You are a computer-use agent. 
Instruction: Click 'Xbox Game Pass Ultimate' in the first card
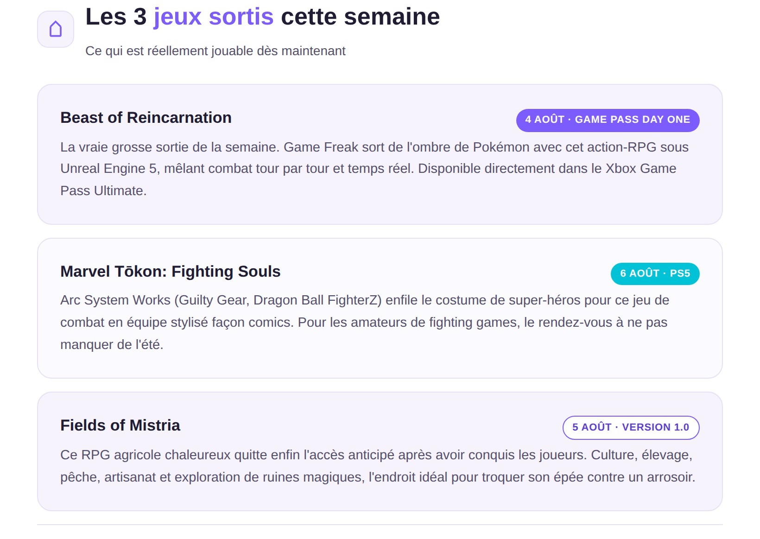click(641, 169)
